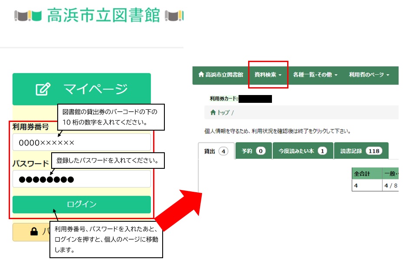The height and width of the screenshot is (279, 419).
Task: Click the トップ breadcrumb link
Action: pyautogui.click(x=223, y=112)
